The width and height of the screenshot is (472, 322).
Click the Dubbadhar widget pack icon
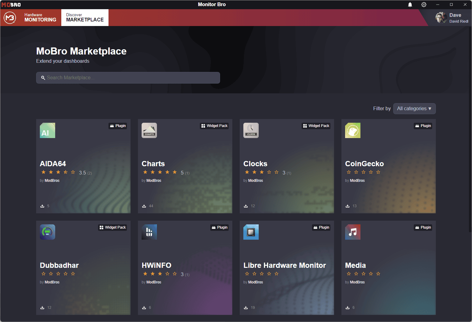pos(48,232)
